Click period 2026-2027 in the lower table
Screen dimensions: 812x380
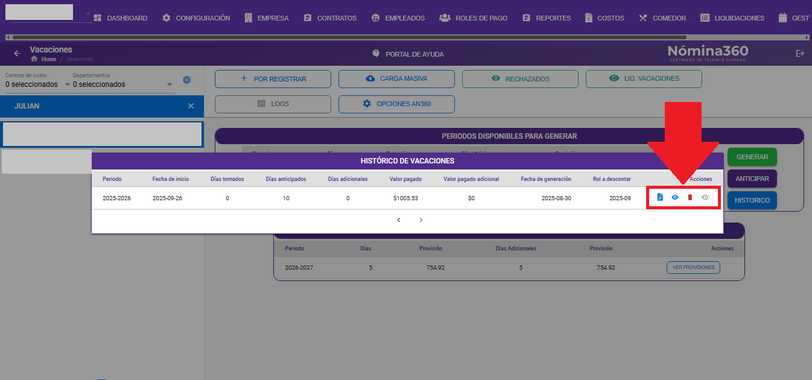[299, 267]
